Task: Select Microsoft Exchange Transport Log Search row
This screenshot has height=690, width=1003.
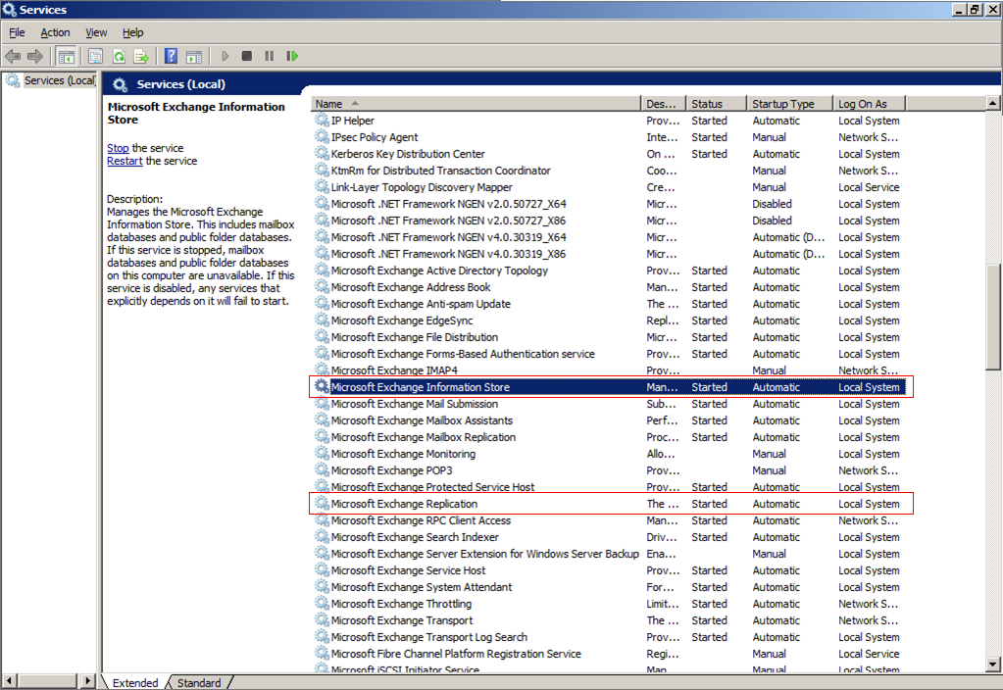Action: [x=610, y=637]
